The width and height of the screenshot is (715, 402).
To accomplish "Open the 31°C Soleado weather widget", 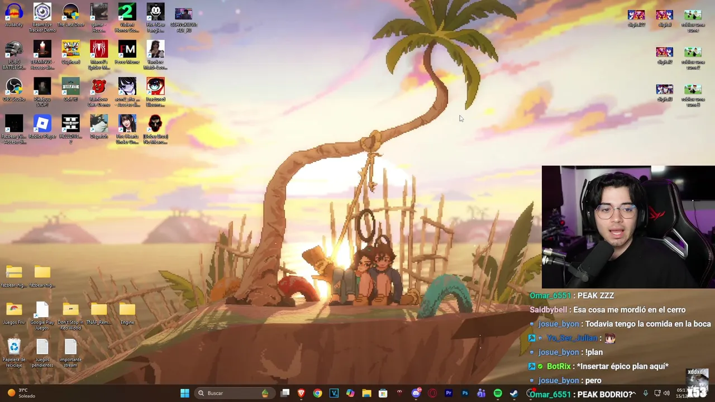I will pos(21,393).
